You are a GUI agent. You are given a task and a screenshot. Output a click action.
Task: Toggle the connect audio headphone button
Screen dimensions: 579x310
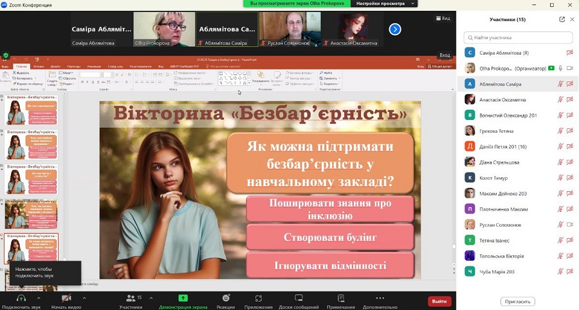(x=21, y=298)
